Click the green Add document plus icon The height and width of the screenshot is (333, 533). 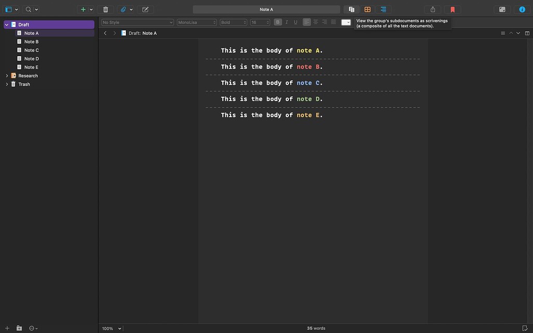83,9
